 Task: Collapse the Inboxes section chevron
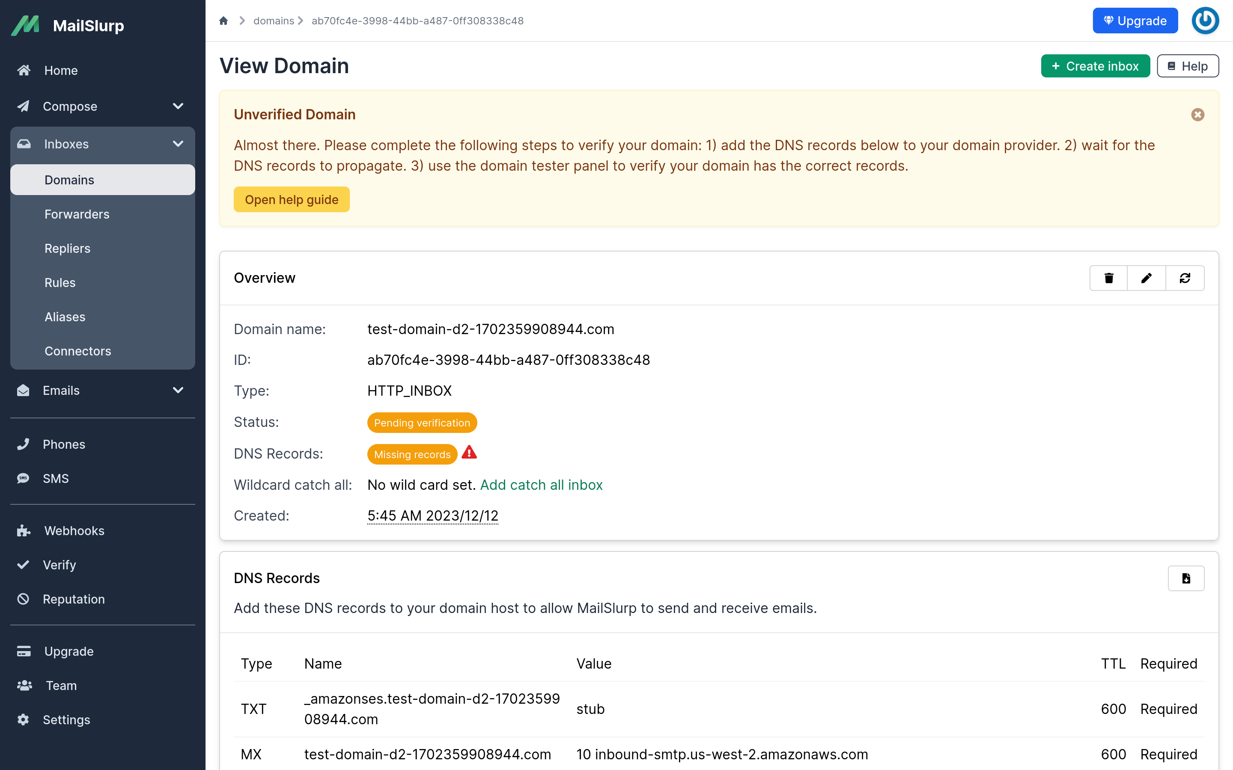[x=178, y=144]
